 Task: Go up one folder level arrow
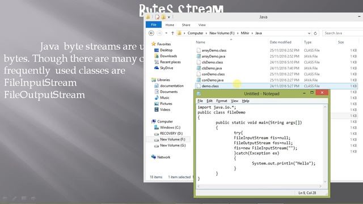click(x=172, y=33)
